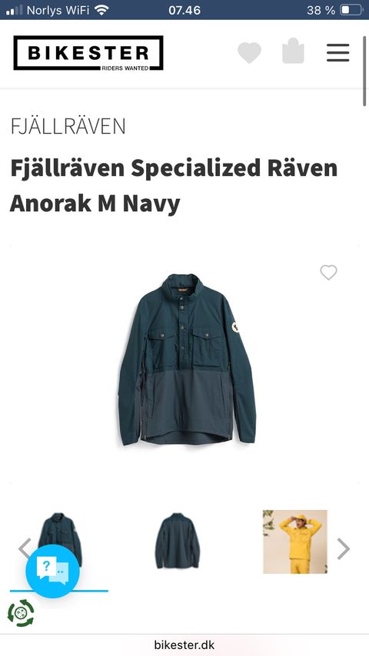
Task: Toggle product favorite heart on image
Action: (328, 273)
